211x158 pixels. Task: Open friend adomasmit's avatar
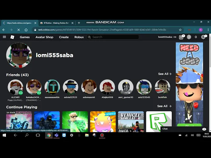(x=89, y=87)
